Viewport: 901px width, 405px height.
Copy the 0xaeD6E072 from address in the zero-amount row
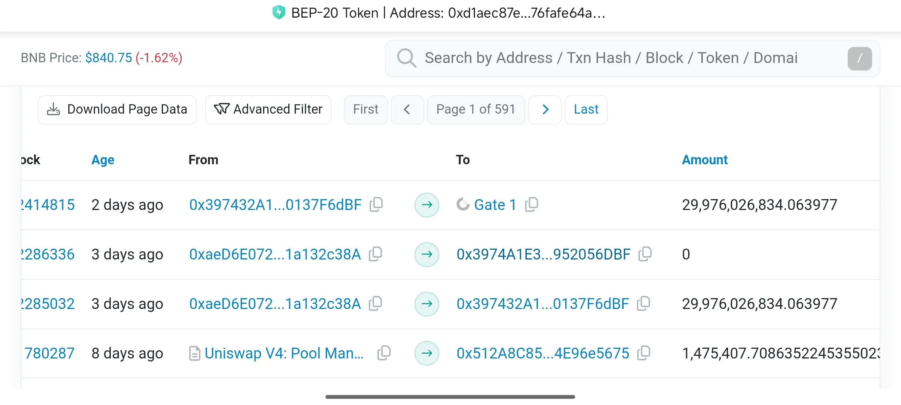pos(375,254)
